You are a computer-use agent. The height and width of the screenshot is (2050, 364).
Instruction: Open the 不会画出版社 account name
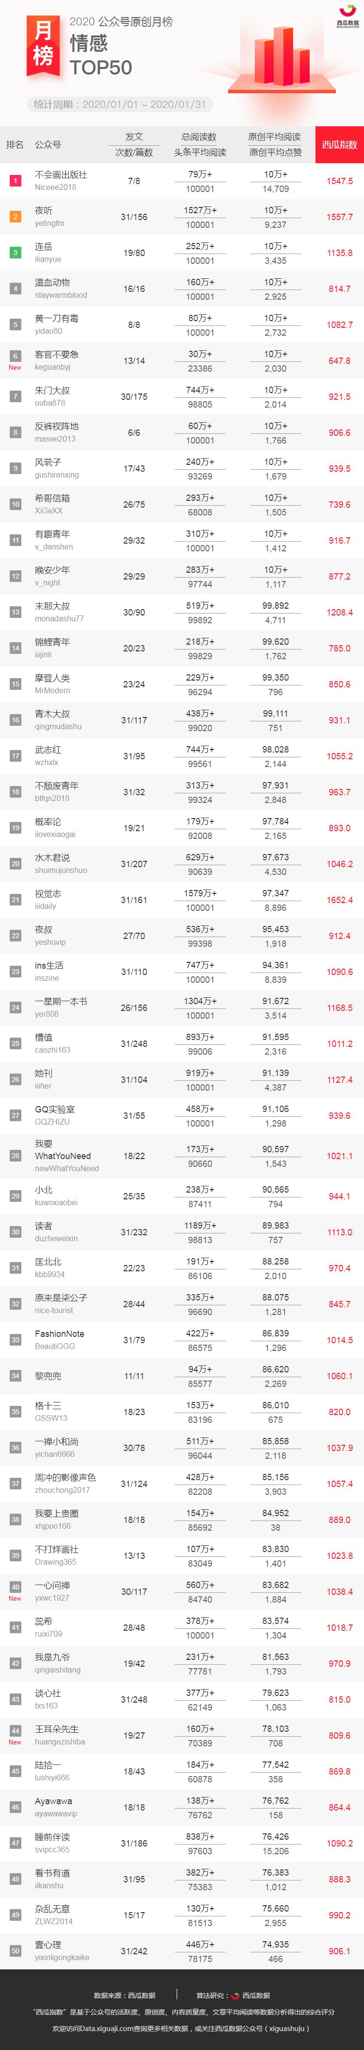tap(60, 174)
